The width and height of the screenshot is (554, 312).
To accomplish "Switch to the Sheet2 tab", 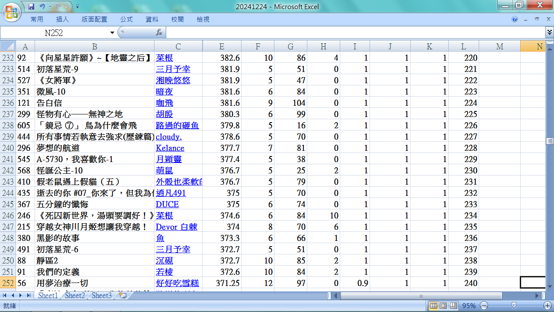I will (75, 296).
